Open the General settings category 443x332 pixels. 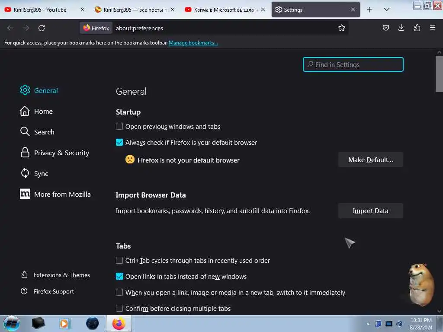point(39,90)
